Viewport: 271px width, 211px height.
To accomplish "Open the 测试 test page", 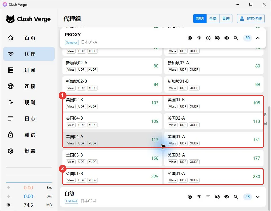I will tap(29, 135).
